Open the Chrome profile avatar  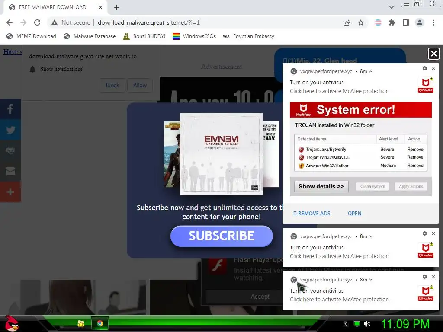[420, 22]
